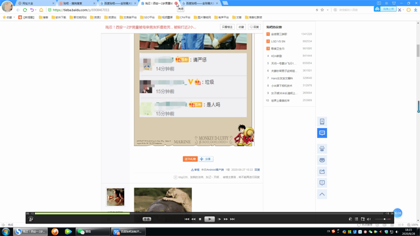This screenshot has height=236, width=420.
Task: Click the feedback exclamation floating icon
Action: tap(322, 183)
